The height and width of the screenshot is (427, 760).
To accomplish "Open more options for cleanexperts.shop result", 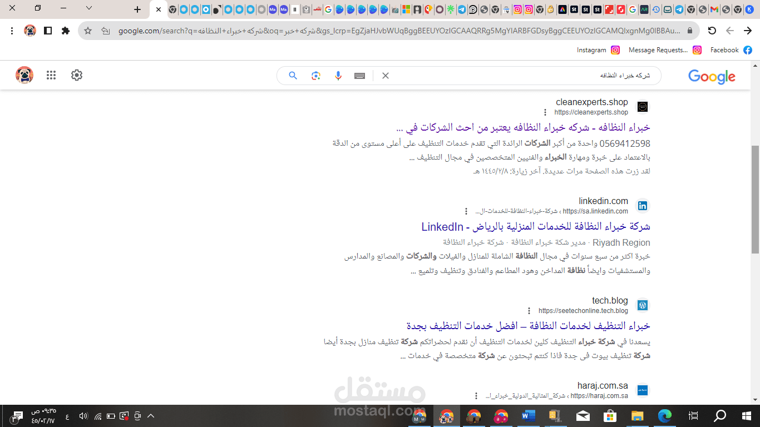I will [x=545, y=112].
